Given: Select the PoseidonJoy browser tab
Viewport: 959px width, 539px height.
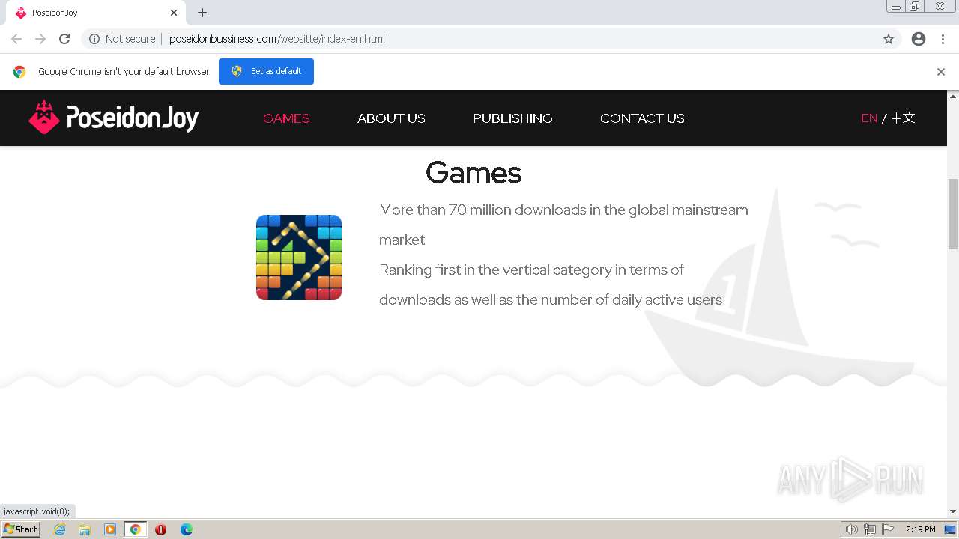Looking at the screenshot, I should tap(96, 13).
